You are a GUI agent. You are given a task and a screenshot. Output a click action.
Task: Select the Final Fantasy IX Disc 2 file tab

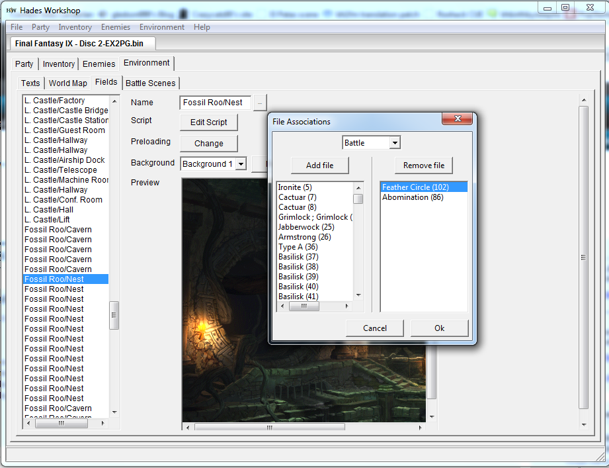82,44
